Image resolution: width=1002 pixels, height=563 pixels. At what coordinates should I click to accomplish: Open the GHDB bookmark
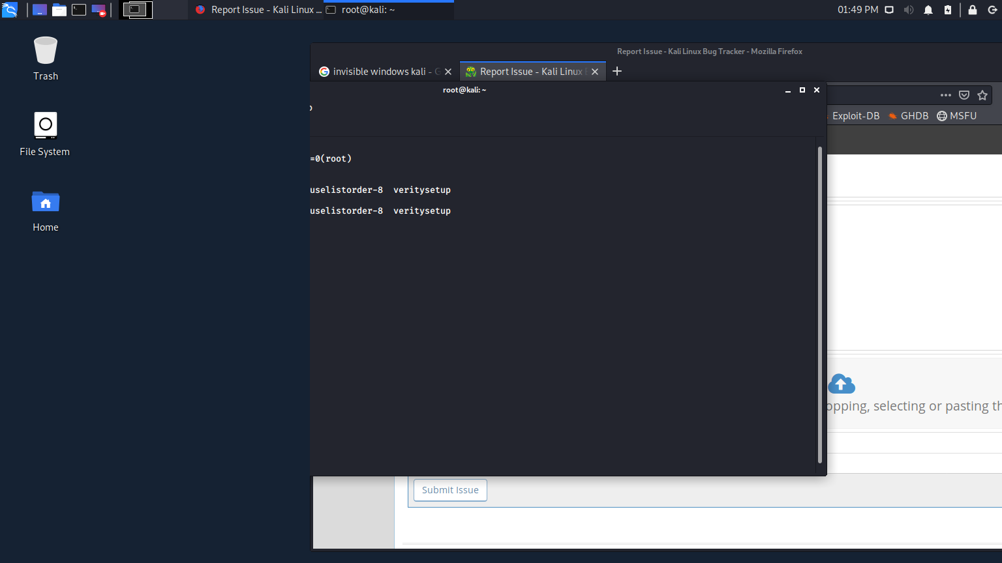[908, 116]
